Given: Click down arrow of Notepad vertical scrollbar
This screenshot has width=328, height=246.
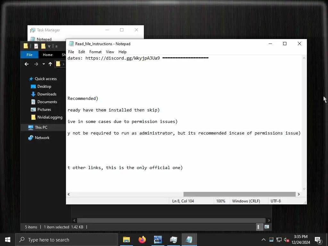Looking at the screenshot, I should point(304,189).
